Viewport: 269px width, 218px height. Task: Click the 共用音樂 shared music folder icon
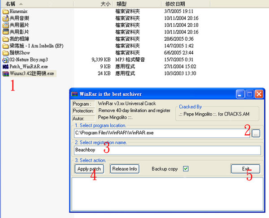[x=5, y=18]
